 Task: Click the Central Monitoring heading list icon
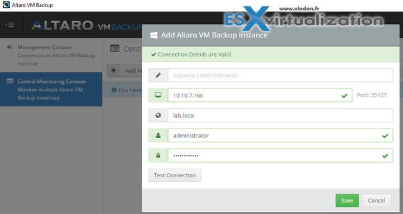tap(115, 48)
